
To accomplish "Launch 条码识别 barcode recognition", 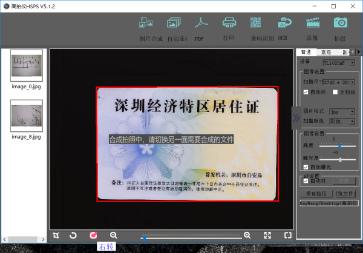I will tap(255, 22).
